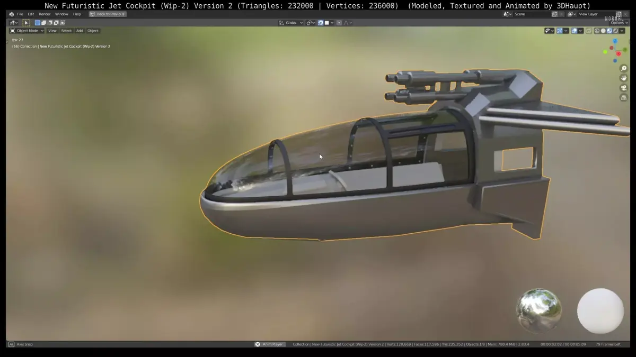This screenshot has height=357, width=636.
Task: Open the Options dropdown
Action: [620, 23]
